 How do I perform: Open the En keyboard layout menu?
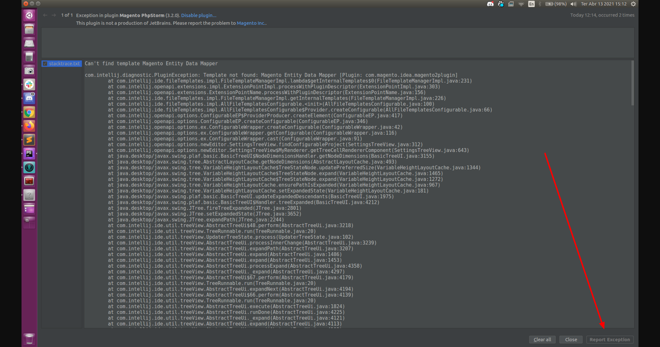(531, 4)
